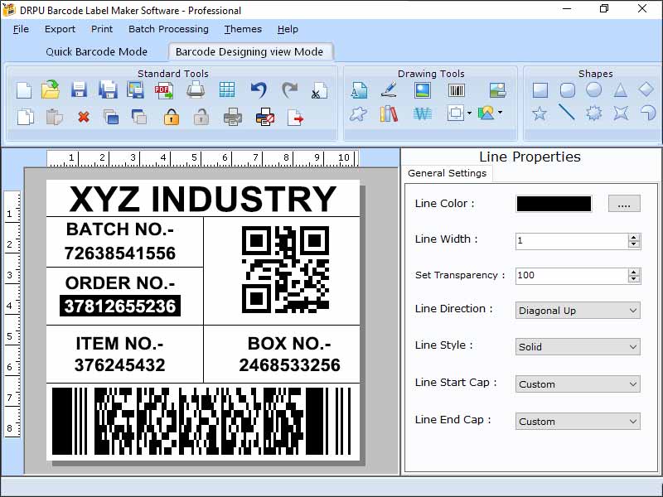The height and width of the screenshot is (497, 663).
Task: Expand the Line Start Cap combo box
Action: (578, 384)
